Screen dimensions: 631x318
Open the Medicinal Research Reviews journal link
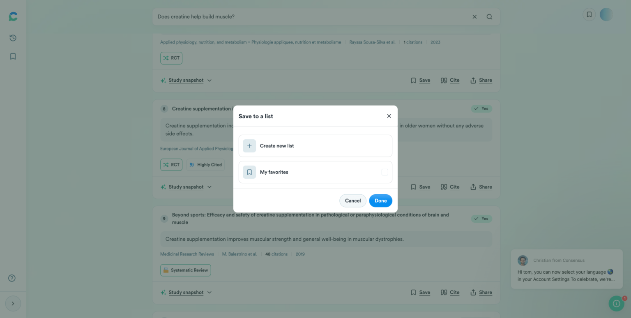187,254
